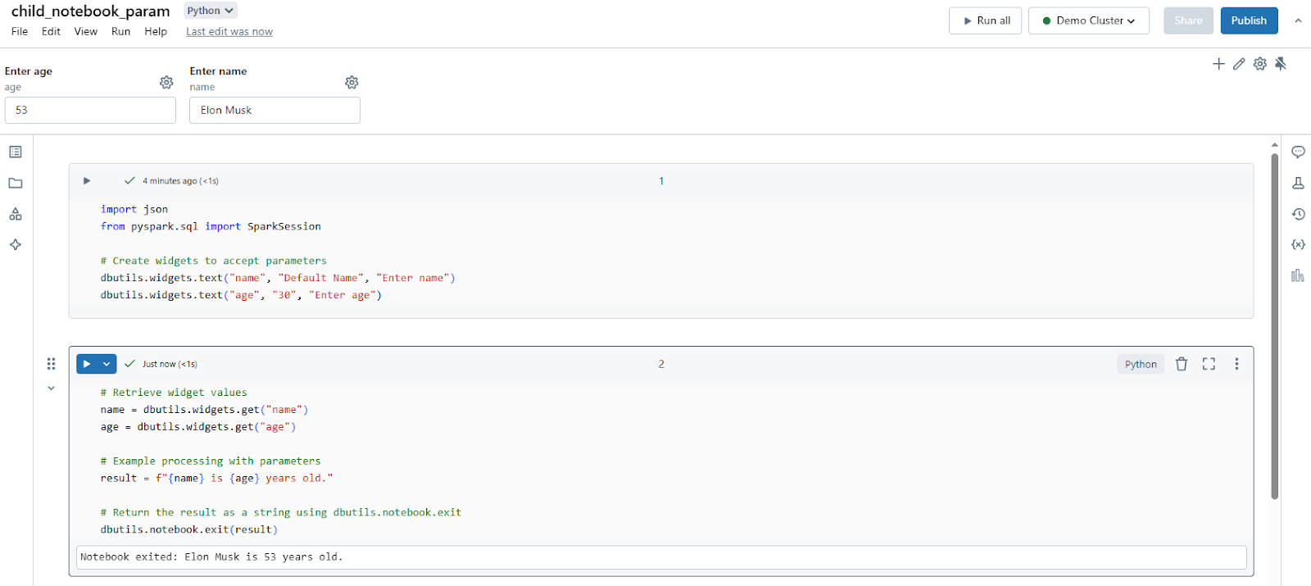Click the '4 minutes ago' run status in cell 1
The image size is (1311, 586).
click(180, 181)
